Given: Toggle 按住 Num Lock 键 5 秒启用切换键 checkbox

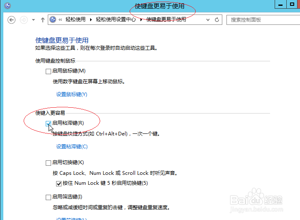Looking at the screenshot, I should [59, 184].
